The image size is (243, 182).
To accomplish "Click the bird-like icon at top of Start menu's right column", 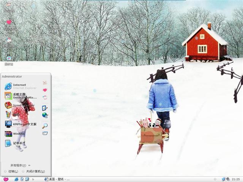I will click(x=45, y=83).
